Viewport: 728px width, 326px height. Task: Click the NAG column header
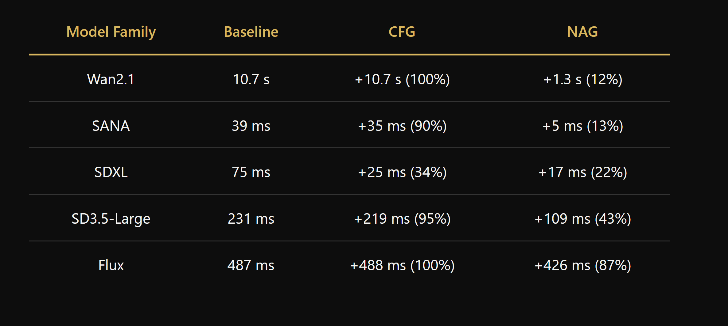pos(582,32)
